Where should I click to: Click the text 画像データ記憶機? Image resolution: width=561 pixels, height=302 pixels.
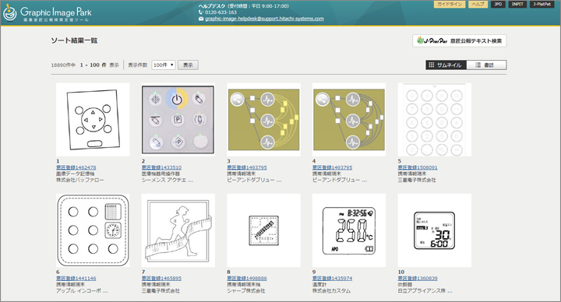coord(75,174)
